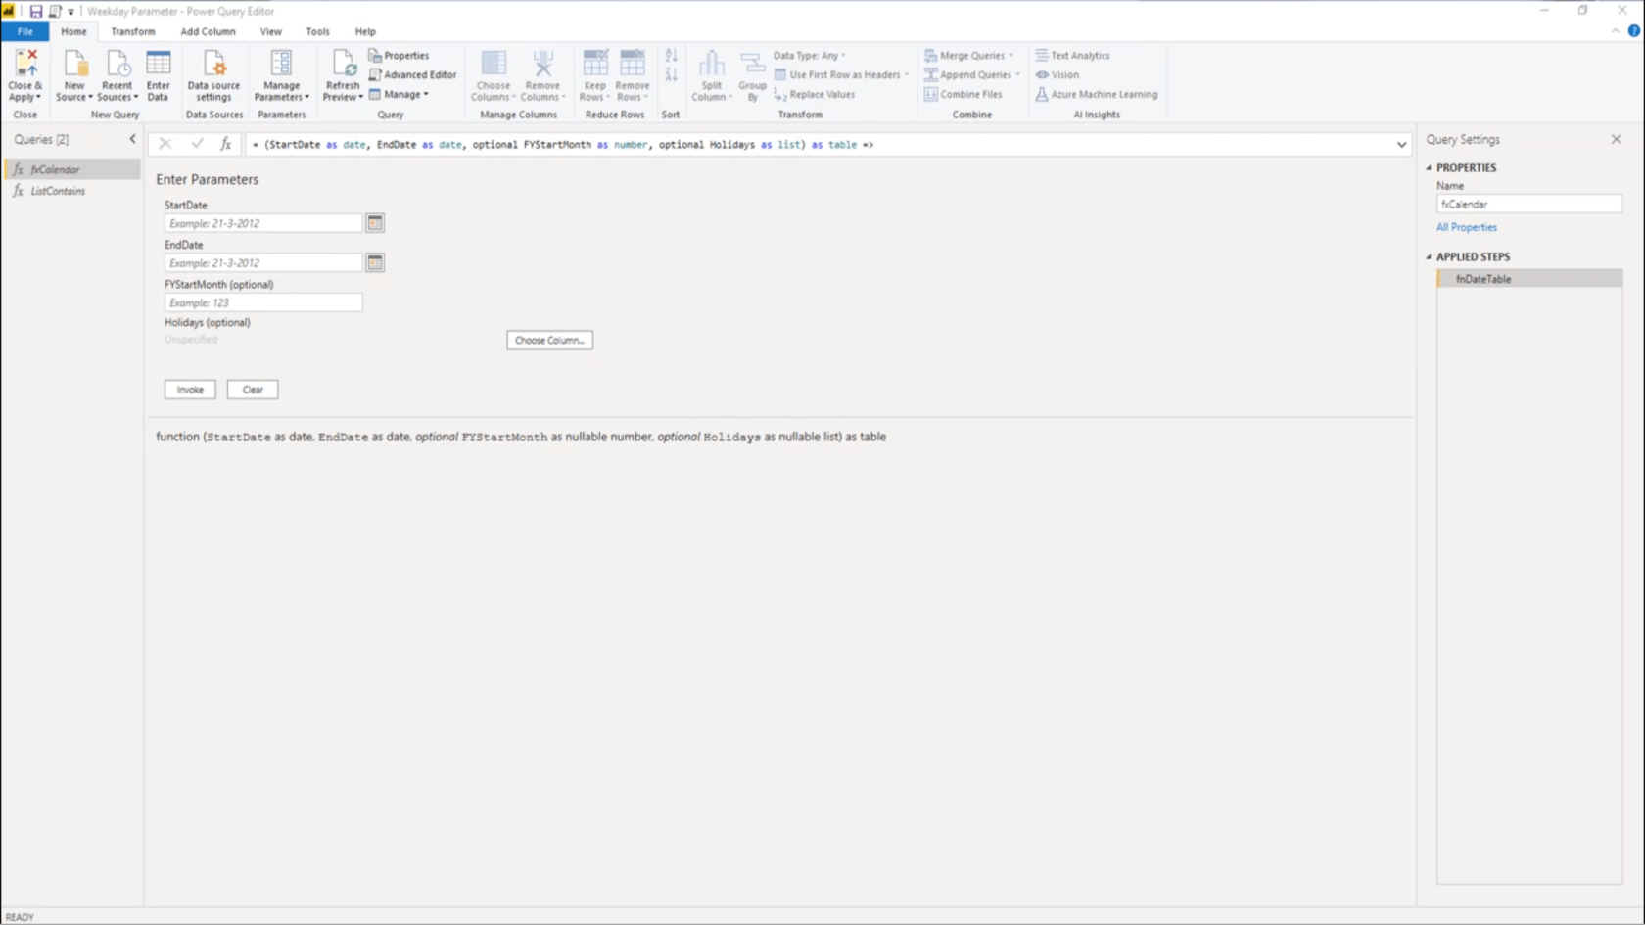This screenshot has width=1645, height=925.
Task: Switch to the Help tab
Action: click(365, 31)
